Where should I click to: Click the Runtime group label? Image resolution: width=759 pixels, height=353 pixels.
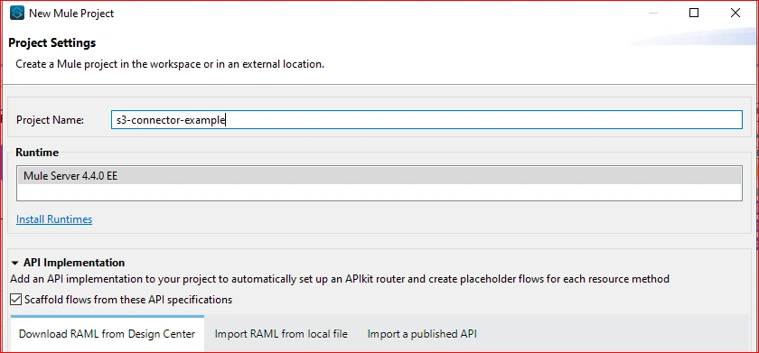tap(37, 153)
